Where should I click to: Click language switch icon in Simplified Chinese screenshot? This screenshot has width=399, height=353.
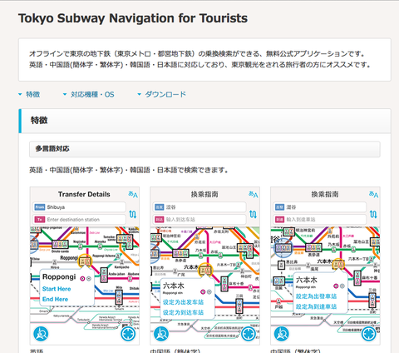pyautogui.click(x=254, y=195)
